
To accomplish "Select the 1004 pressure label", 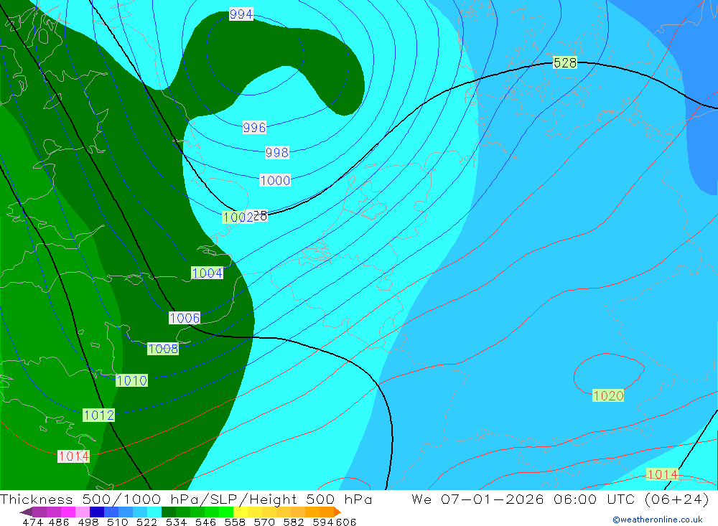I will [207, 273].
